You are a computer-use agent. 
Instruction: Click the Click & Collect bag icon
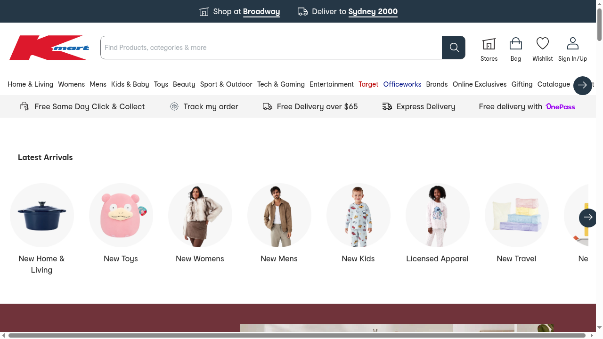click(x=24, y=106)
